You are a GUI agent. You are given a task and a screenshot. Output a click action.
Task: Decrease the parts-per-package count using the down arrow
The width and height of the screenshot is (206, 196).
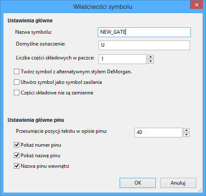click(150, 62)
